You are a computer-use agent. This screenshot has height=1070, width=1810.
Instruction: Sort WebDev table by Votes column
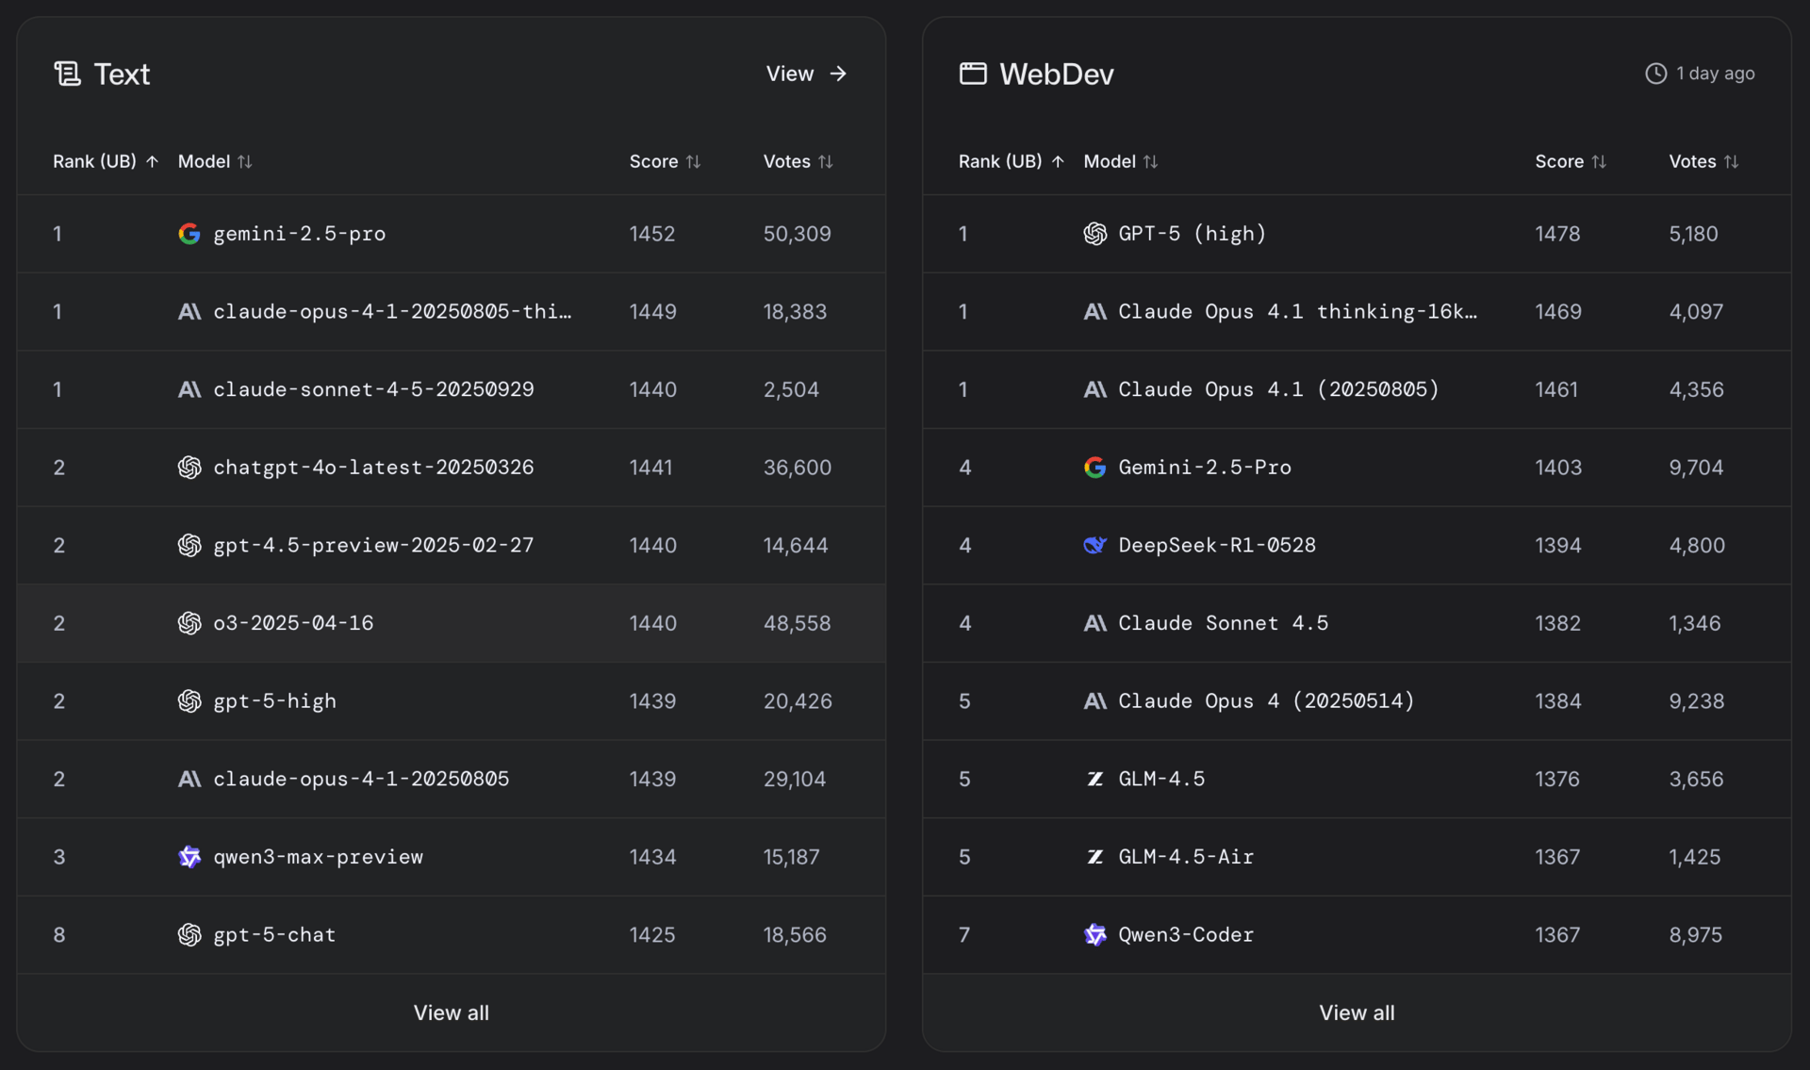click(1703, 161)
